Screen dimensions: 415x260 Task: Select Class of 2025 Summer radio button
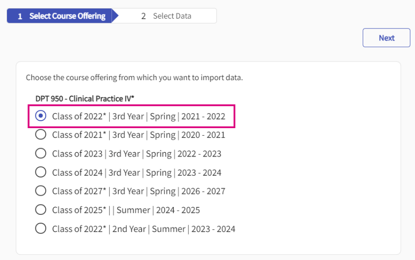coord(41,210)
